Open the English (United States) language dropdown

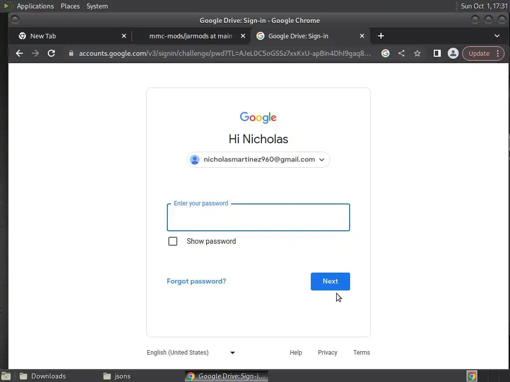point(191,353)
